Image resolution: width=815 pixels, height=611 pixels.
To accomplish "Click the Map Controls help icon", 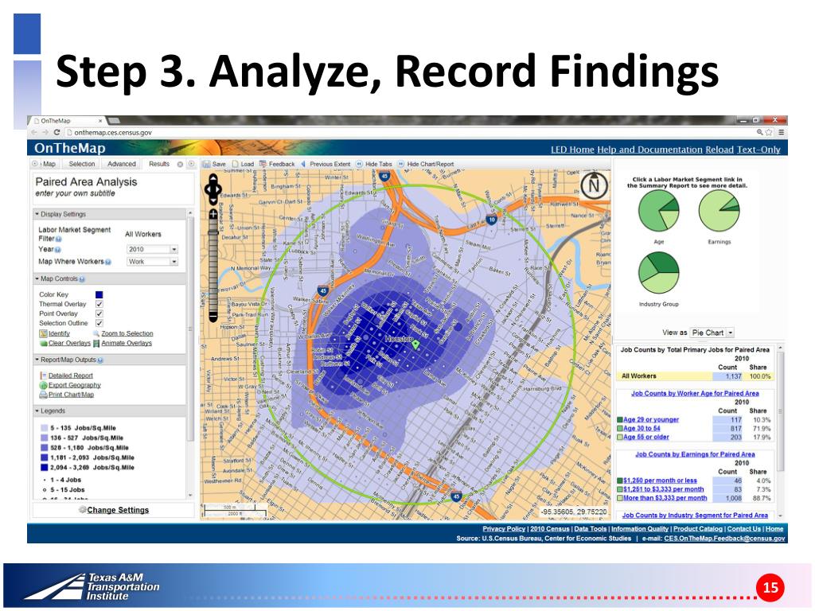I will click(82, 279).
